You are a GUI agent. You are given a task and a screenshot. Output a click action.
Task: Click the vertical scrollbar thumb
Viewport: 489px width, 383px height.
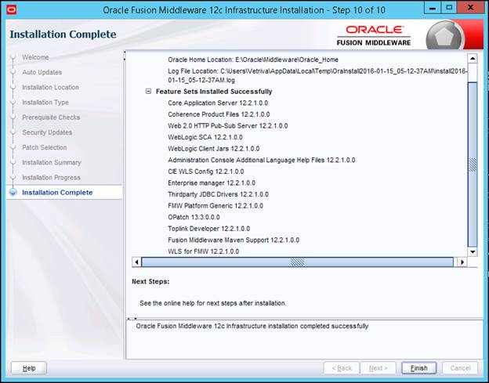(x=473, y=164)
